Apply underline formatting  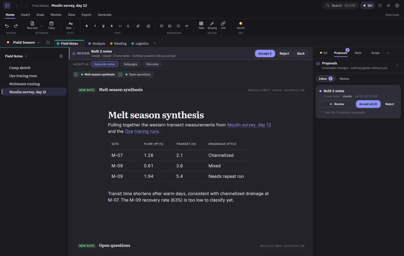coord(103,26)
